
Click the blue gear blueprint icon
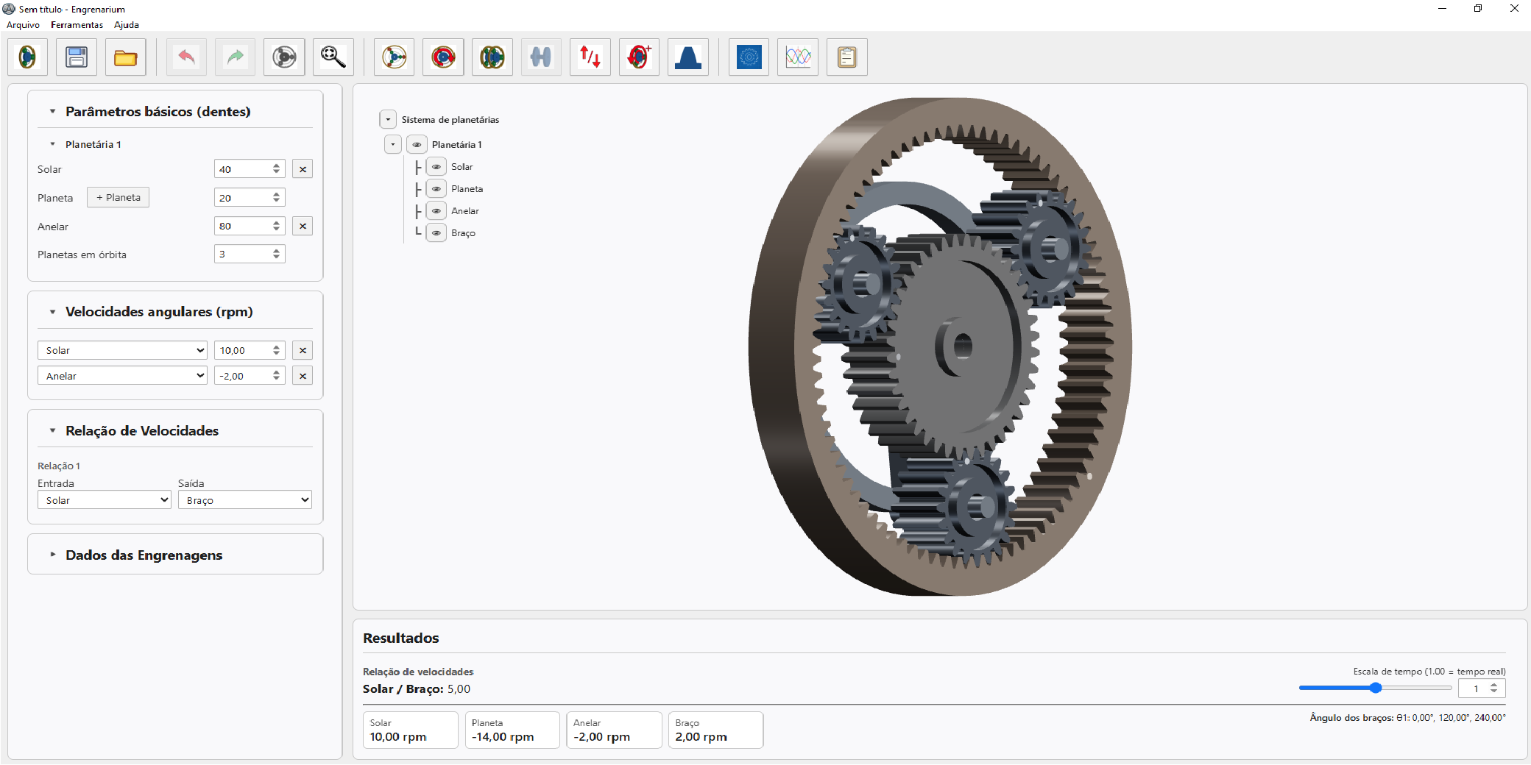[749, 57]
